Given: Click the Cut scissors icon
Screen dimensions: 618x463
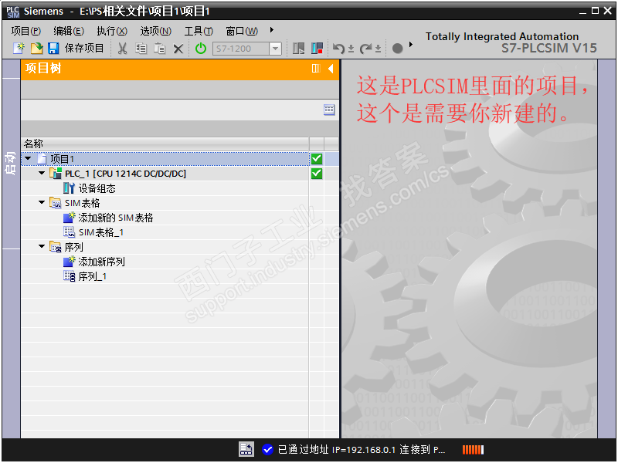Looking at the screenshot, I should click(122, 49).
